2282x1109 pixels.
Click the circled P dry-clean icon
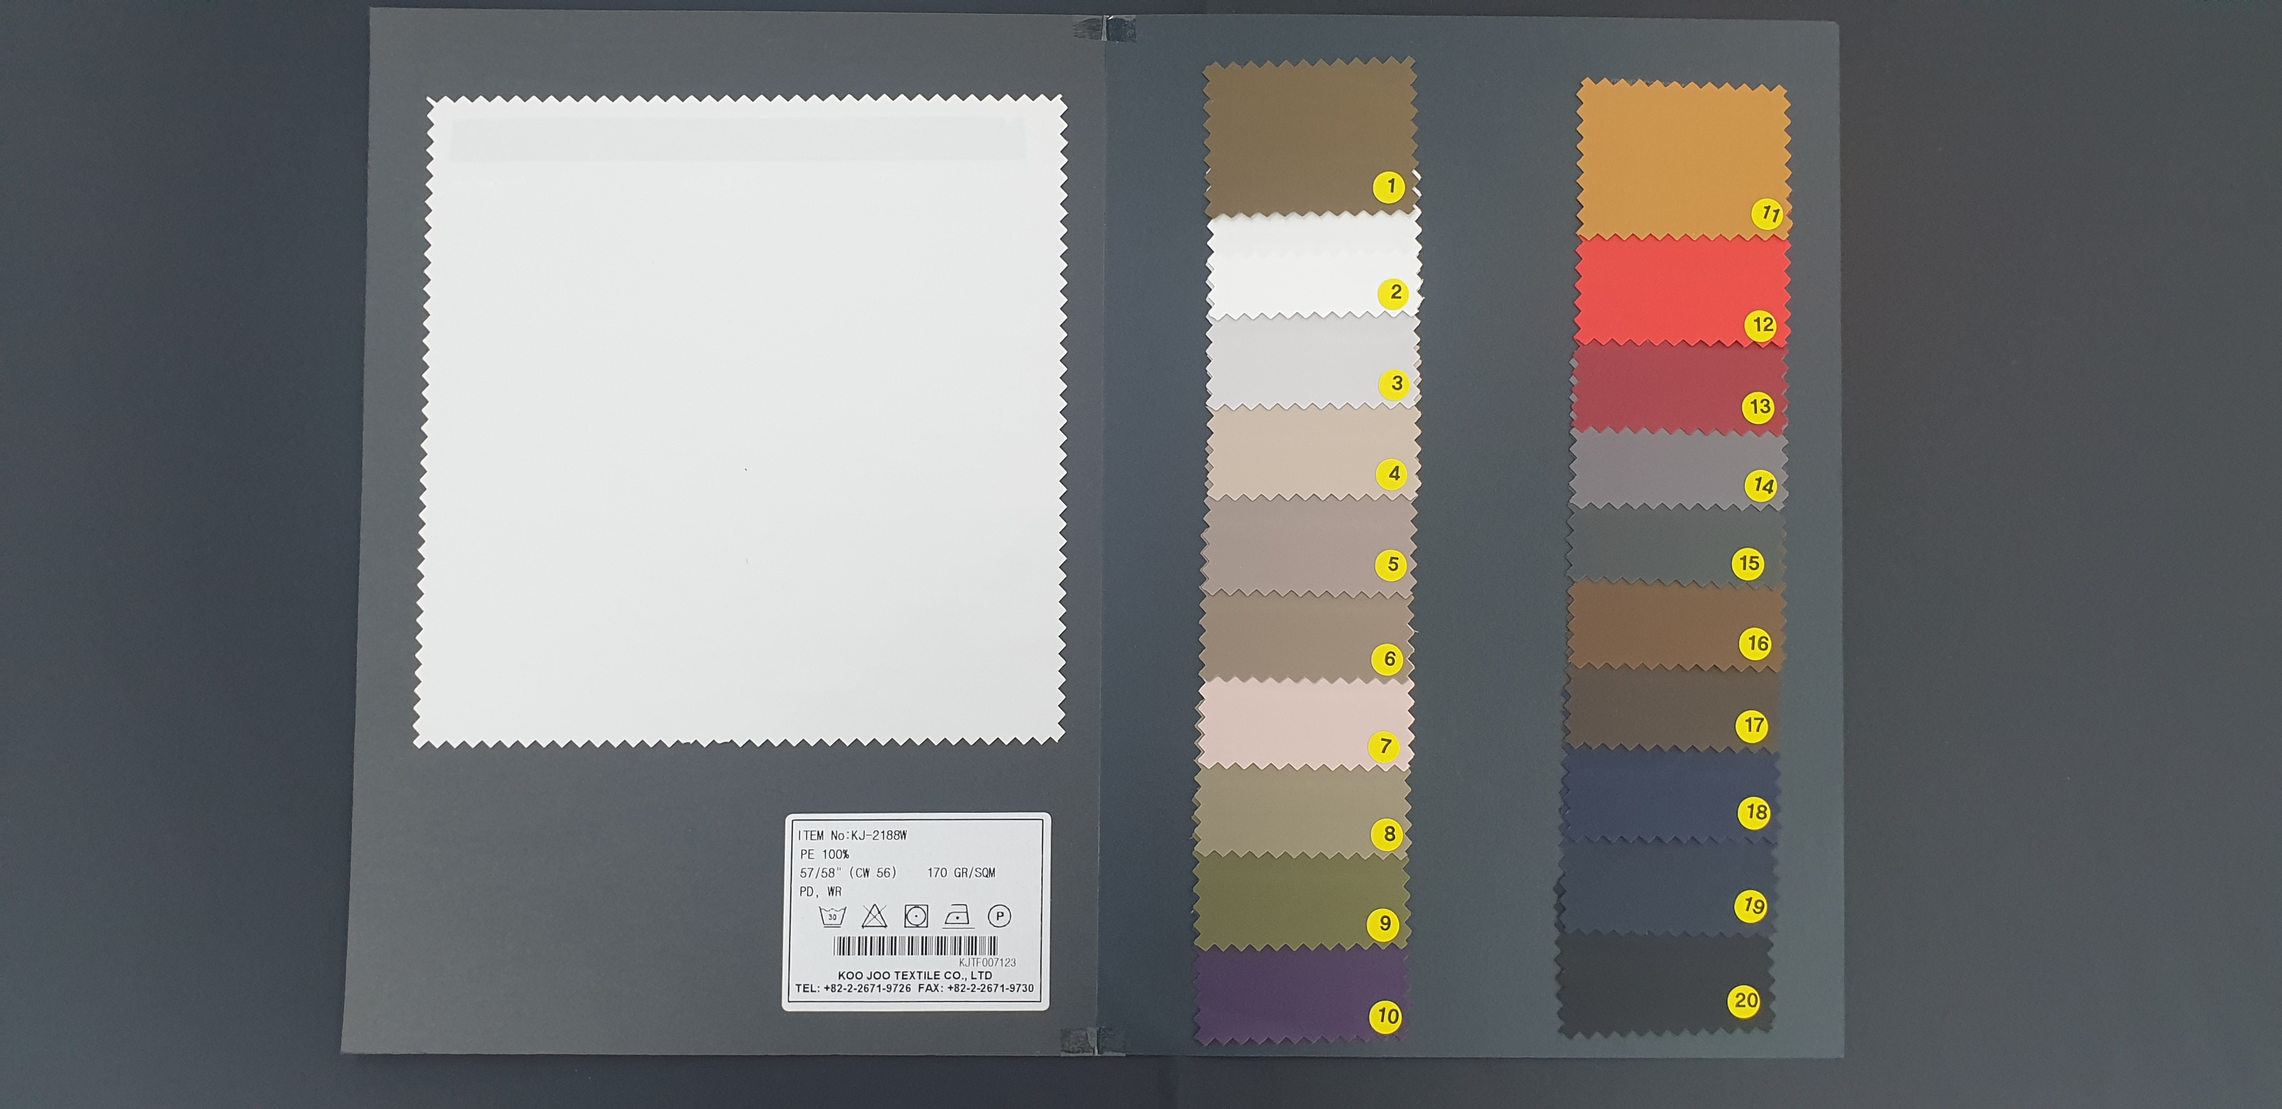[1000, 916]
